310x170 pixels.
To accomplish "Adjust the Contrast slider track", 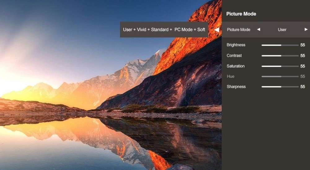I will [x=280, y=56].
